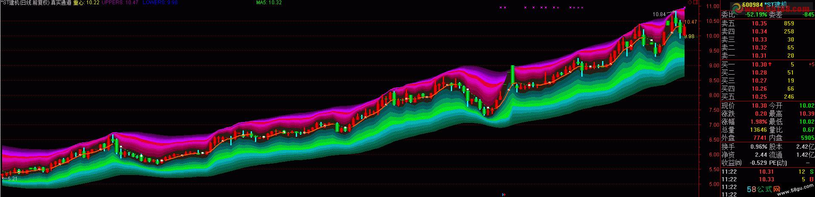
Task: Click the 买五 volume 246
Action: (789, 97)
